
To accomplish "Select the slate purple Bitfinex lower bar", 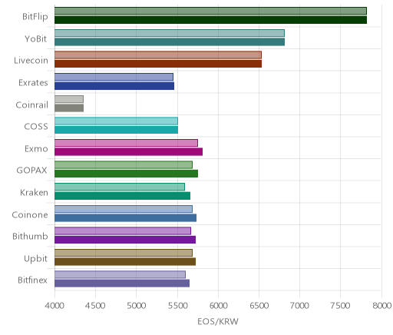I will click(122, 284).
